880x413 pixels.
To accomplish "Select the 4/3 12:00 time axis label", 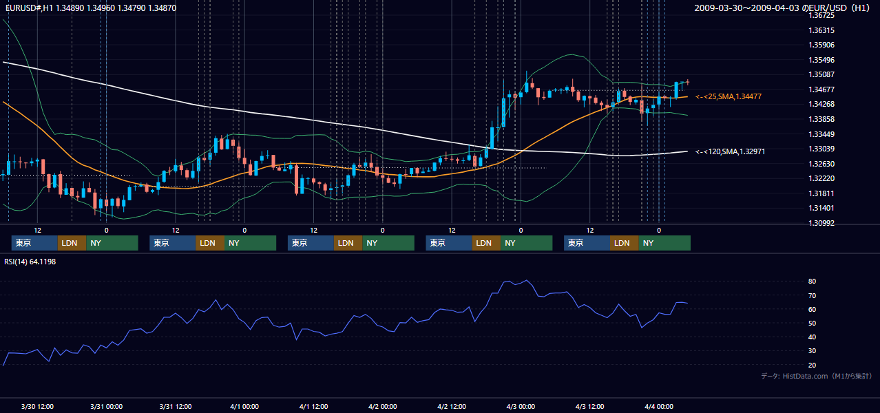I will [x=589, y=406].
